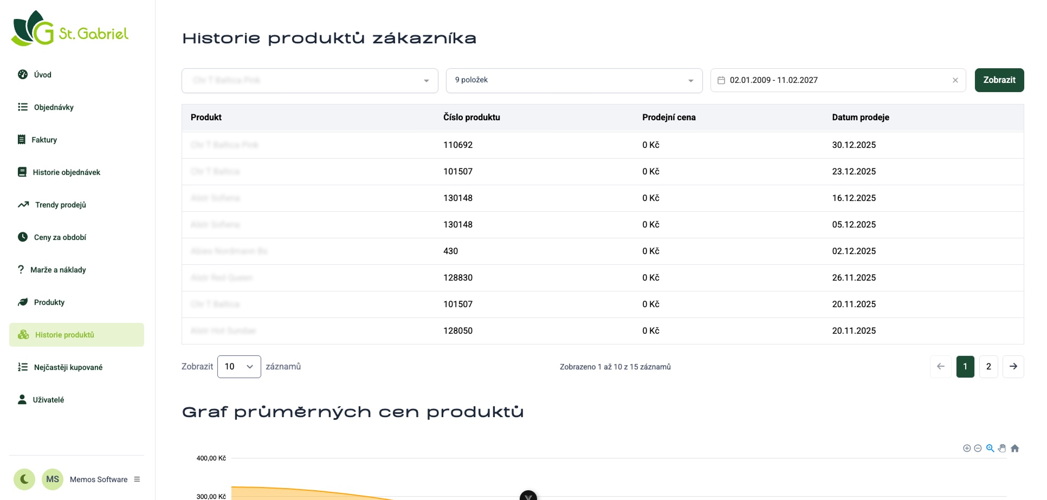Open Faktury in the sidebar
The width and height of the screenshot is (1047, 500).
44,140
